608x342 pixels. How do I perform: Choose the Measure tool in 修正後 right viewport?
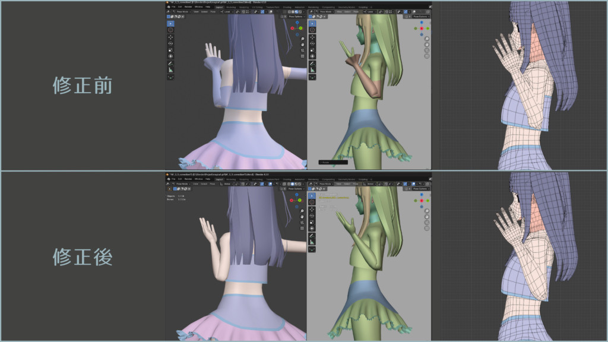click(x=312, y=242)
